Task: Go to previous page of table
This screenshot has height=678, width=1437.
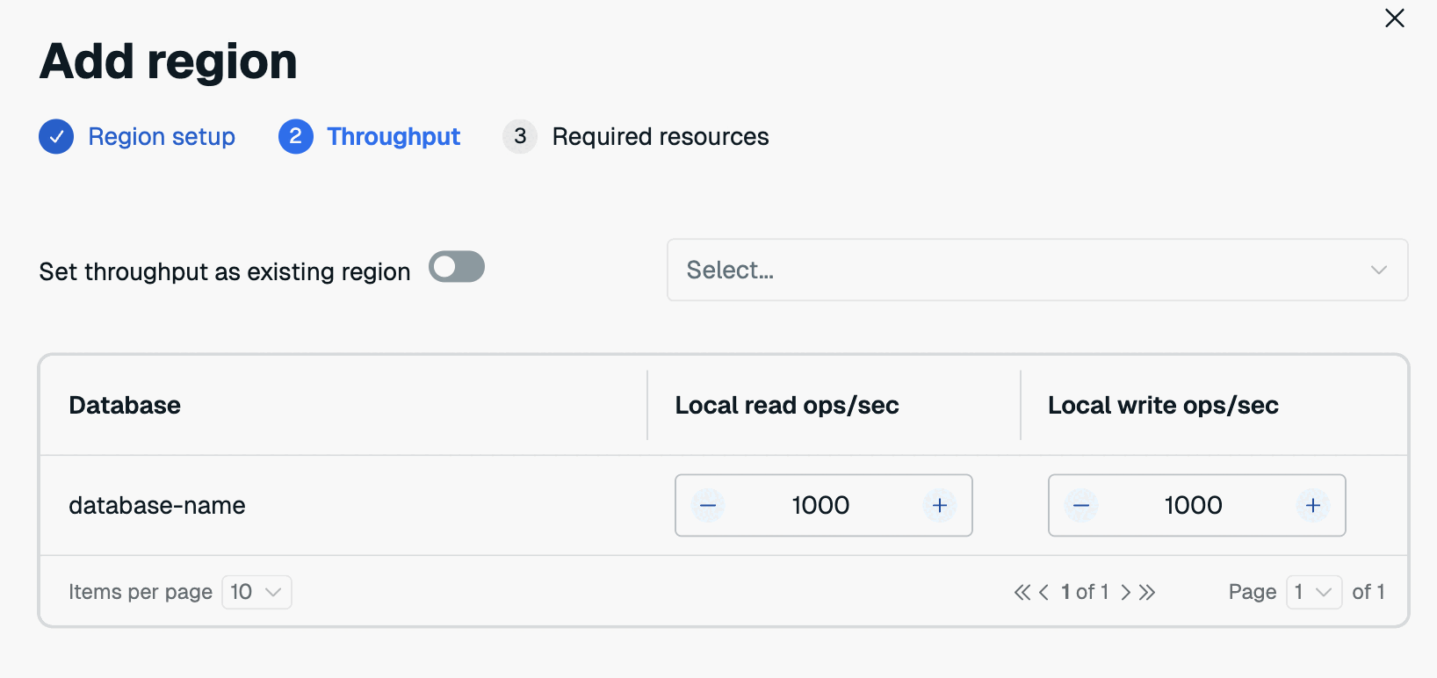Action: 1043,593
